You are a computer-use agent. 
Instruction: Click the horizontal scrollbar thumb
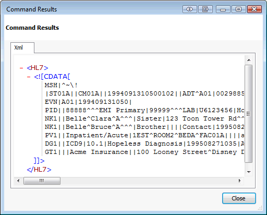tap(42, 181)
